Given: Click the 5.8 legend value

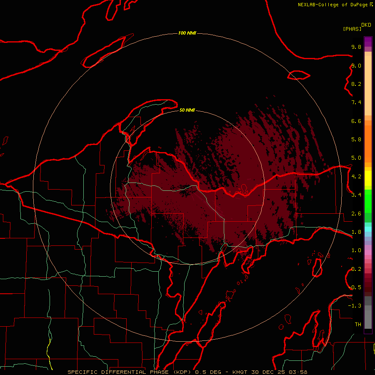Looking at the screenshot, I should pyautogui.click(x=356, y=140).
